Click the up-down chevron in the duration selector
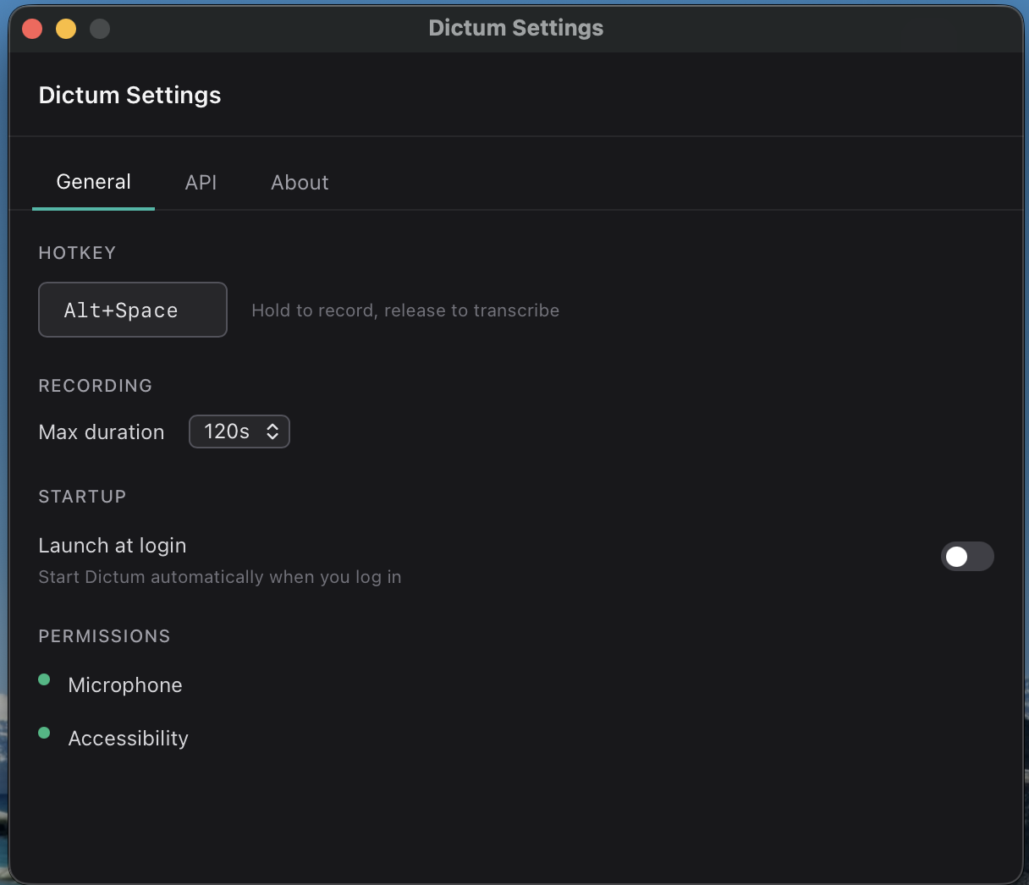 pos(272,432)
